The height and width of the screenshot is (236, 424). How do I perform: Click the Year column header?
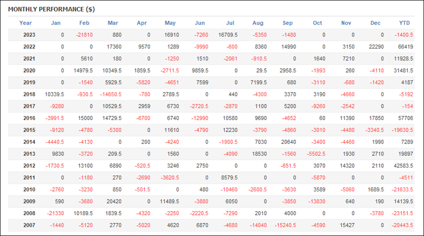click(25, 23)
